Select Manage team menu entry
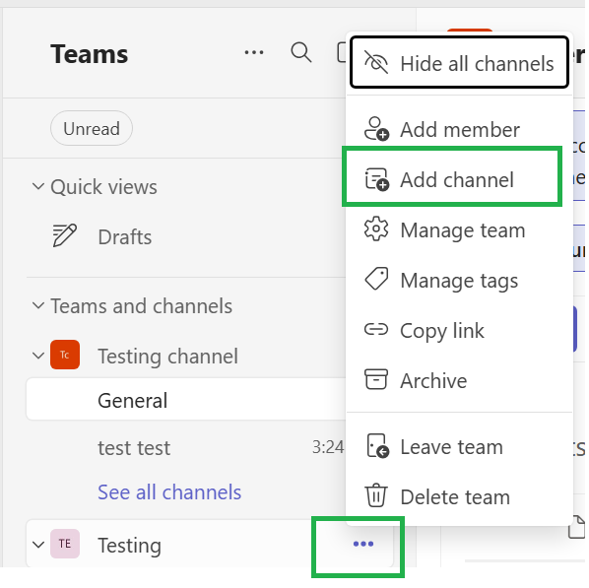This screenshot has width=589, height=588. tap(459, 229)
